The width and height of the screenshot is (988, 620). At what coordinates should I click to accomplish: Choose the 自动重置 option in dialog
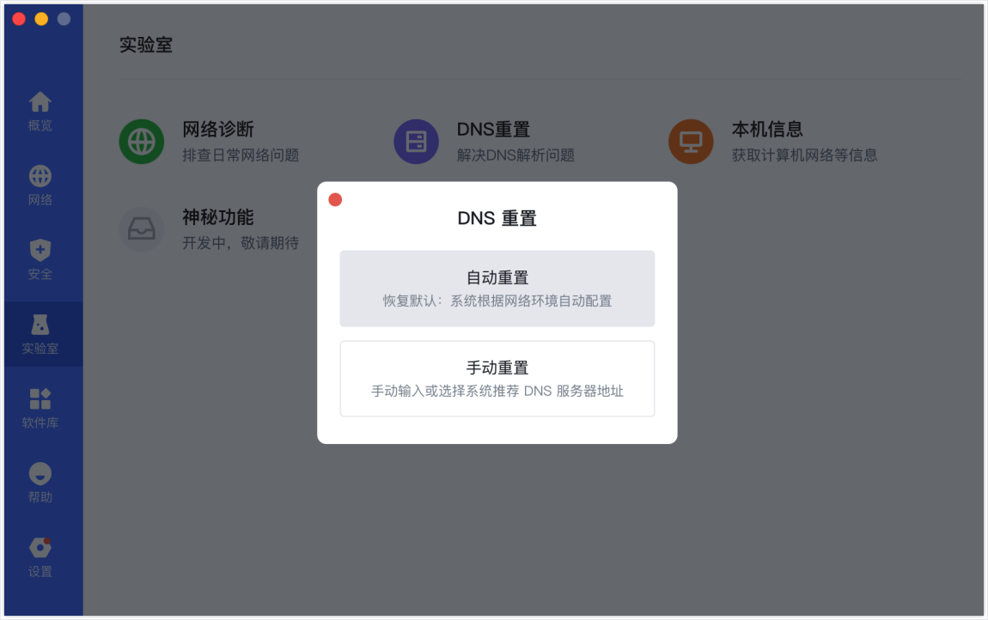[x=497, y=289]
